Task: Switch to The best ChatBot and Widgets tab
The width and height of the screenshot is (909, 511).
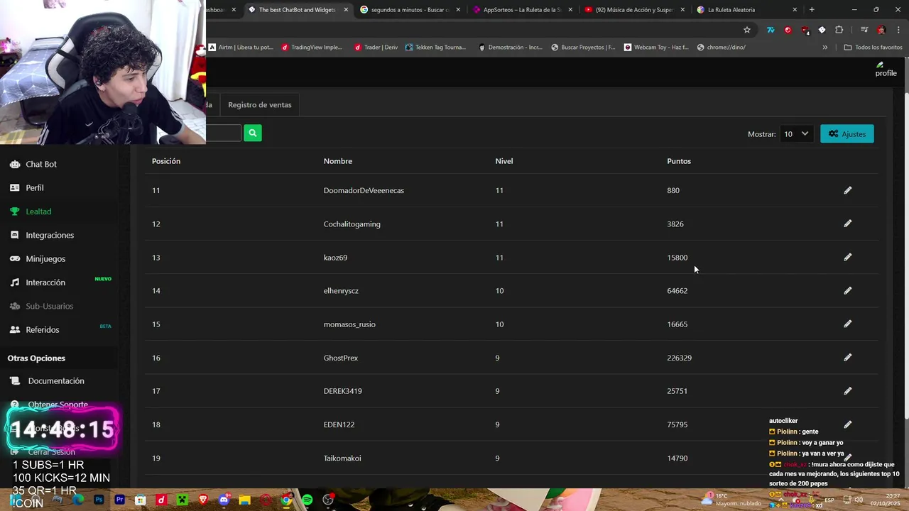Action: click(x=298, y=10)
